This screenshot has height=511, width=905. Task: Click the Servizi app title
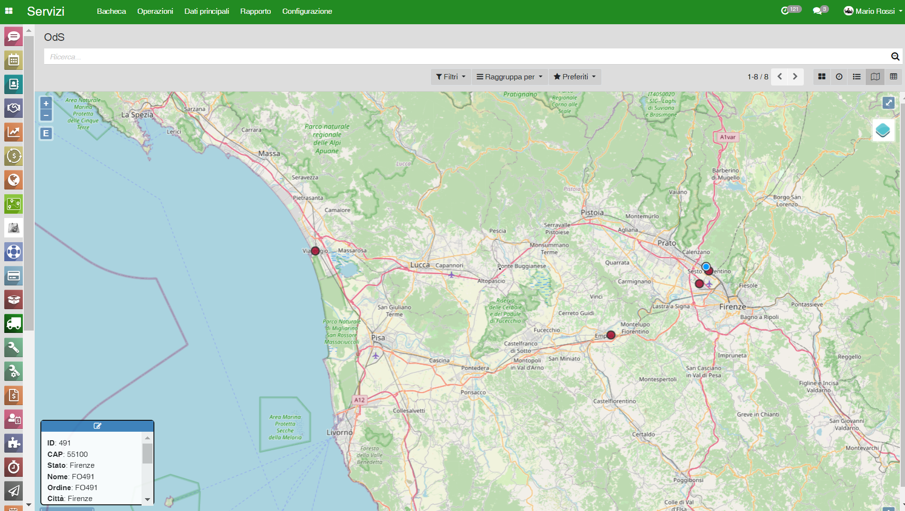(46, 11)
